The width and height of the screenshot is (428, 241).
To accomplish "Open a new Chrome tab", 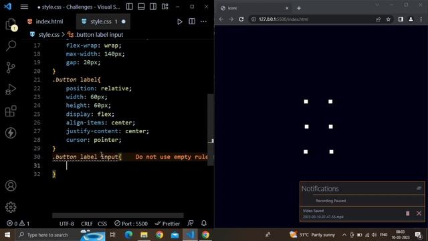I will coord(299,8).
